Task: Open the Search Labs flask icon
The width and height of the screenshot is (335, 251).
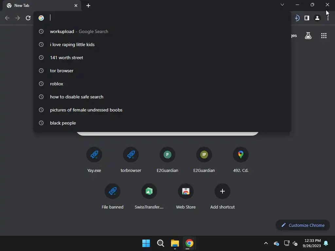Action: point(308,36)
